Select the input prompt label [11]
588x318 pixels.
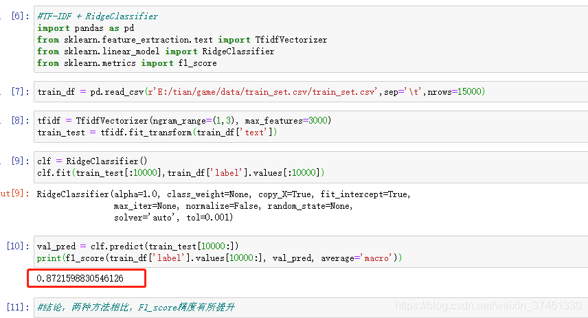click(18, 307)
